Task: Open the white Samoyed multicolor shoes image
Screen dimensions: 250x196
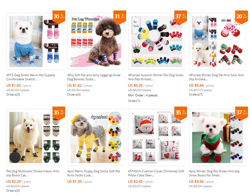Action: [x=35, y=137]
